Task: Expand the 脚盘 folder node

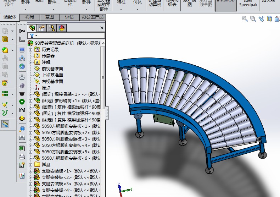Action: (30, 165)
